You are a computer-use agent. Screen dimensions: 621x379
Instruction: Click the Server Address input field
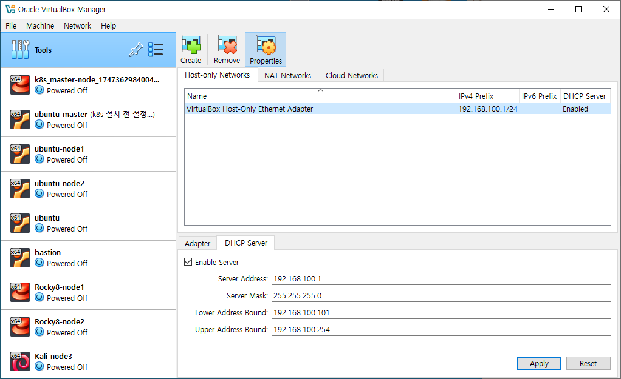[x=441, y=278]
